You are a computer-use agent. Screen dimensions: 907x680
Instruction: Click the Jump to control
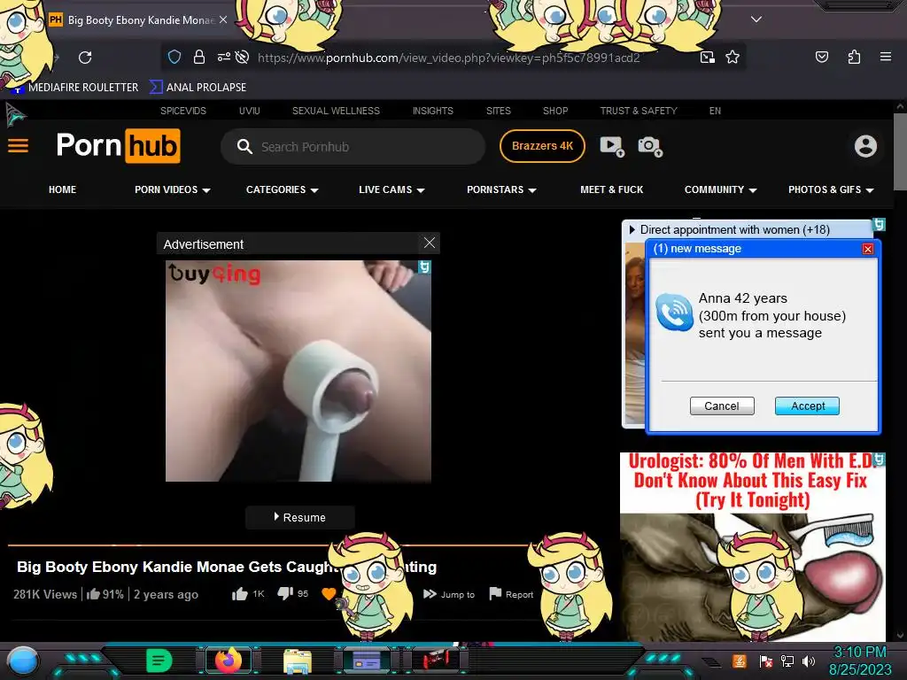pyautogui.click(x=449, y=594)
